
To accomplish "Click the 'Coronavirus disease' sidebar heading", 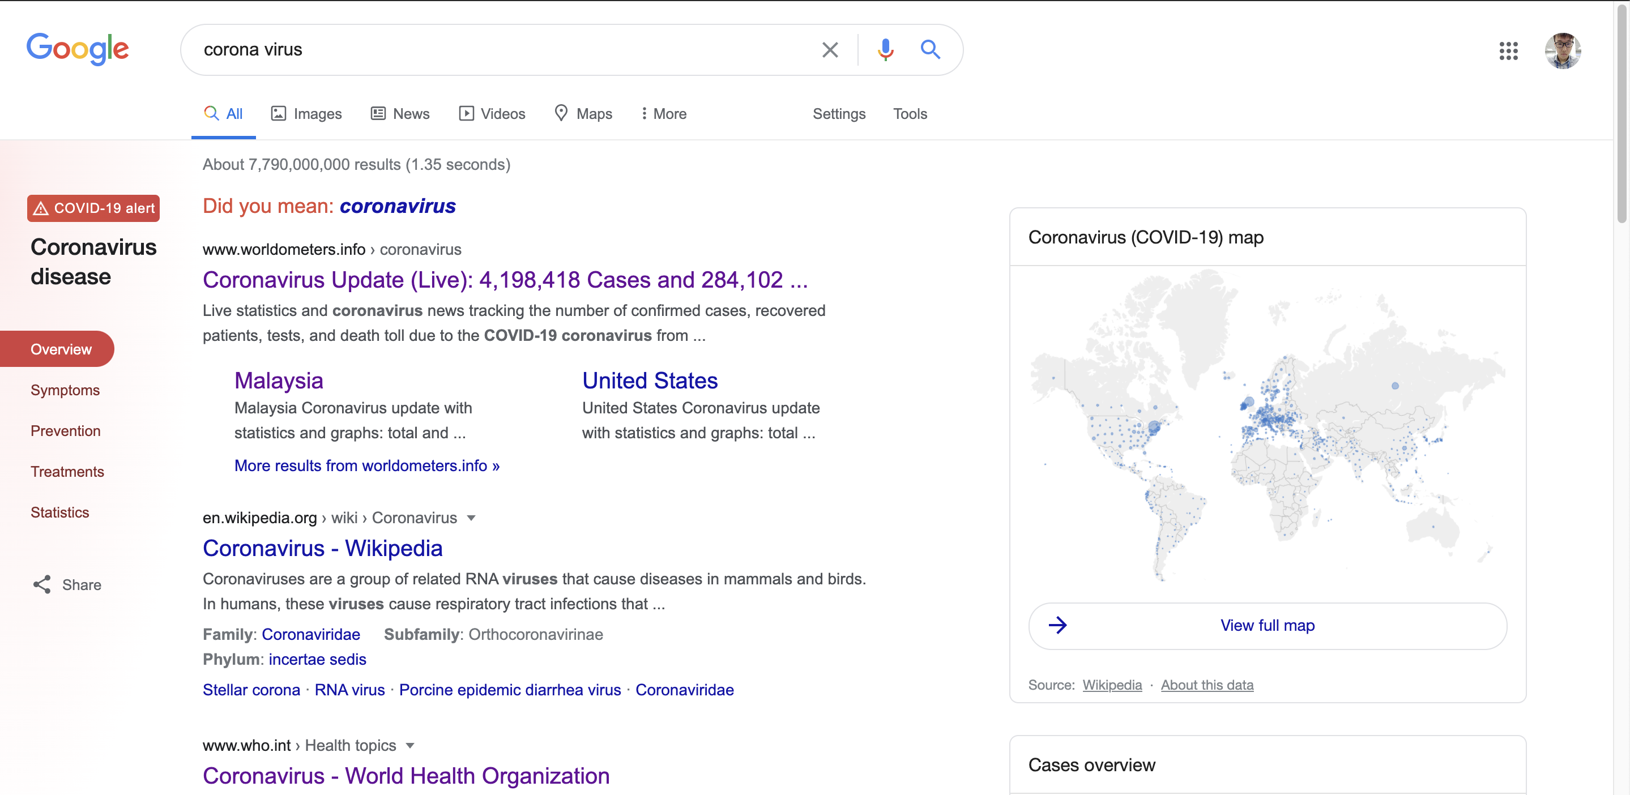I will tap(93, 262).
